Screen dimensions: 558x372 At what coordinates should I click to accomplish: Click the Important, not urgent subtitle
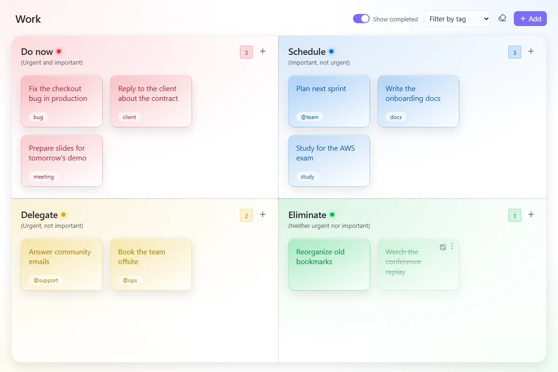point(319,62)
